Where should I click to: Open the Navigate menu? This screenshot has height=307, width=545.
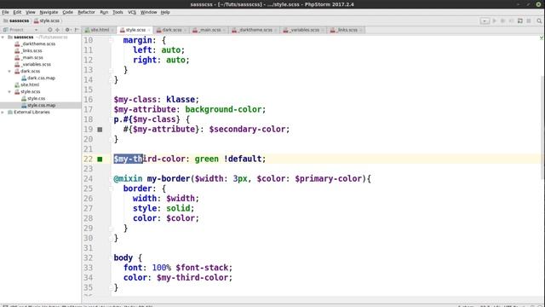49,12
